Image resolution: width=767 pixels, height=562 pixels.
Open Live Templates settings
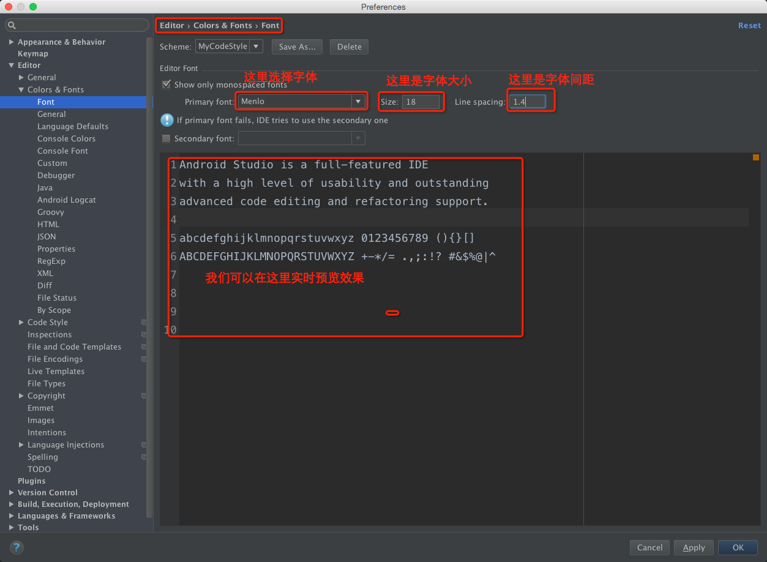[56, 372]
